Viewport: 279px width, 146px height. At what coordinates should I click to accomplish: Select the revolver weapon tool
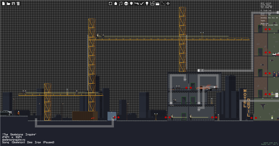pyautogui.click(x=137, y=3)
